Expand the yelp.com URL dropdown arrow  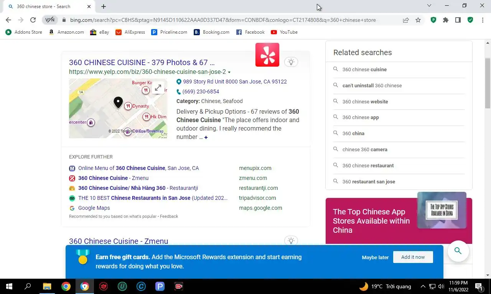tap(229, 72)
